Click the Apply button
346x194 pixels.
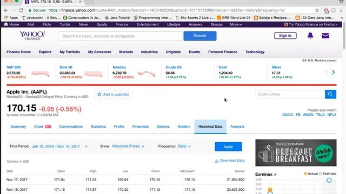pos(228,147)
